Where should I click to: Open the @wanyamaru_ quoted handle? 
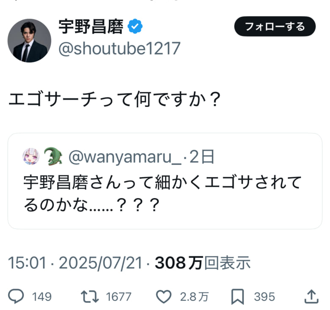(x=125, y=157)
